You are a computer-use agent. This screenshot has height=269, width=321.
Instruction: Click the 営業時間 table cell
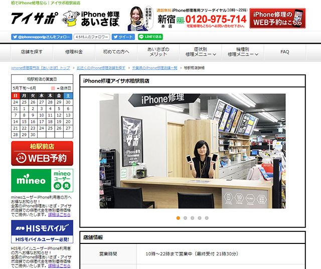point(108,254)
